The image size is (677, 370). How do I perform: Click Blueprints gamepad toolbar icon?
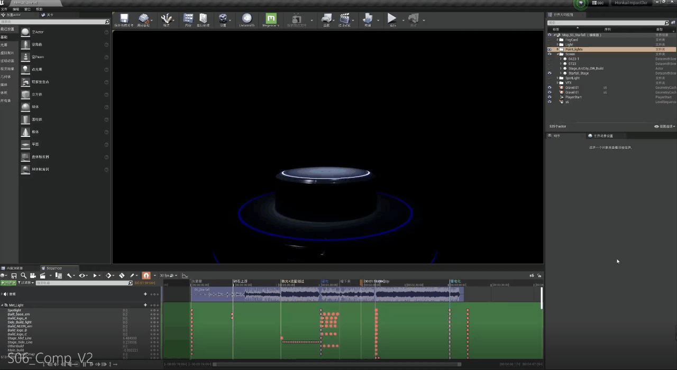pos(327,18)
